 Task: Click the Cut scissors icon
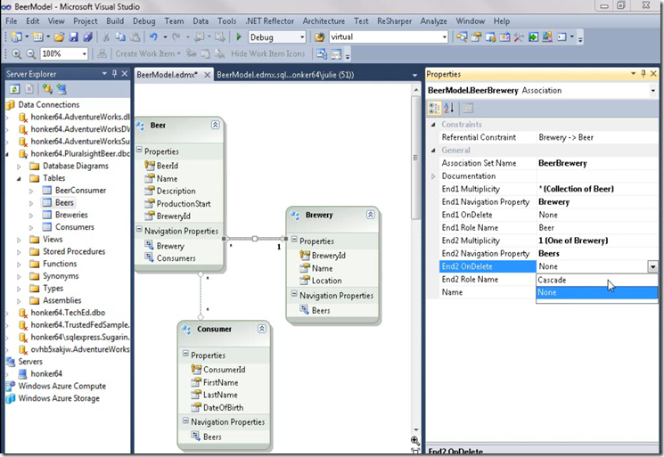pos(106,37)
